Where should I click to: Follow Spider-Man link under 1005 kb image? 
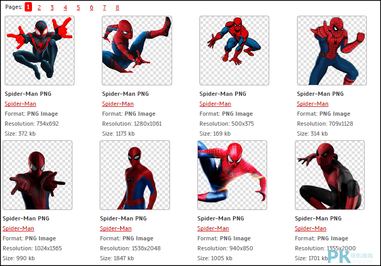[214, 228]
